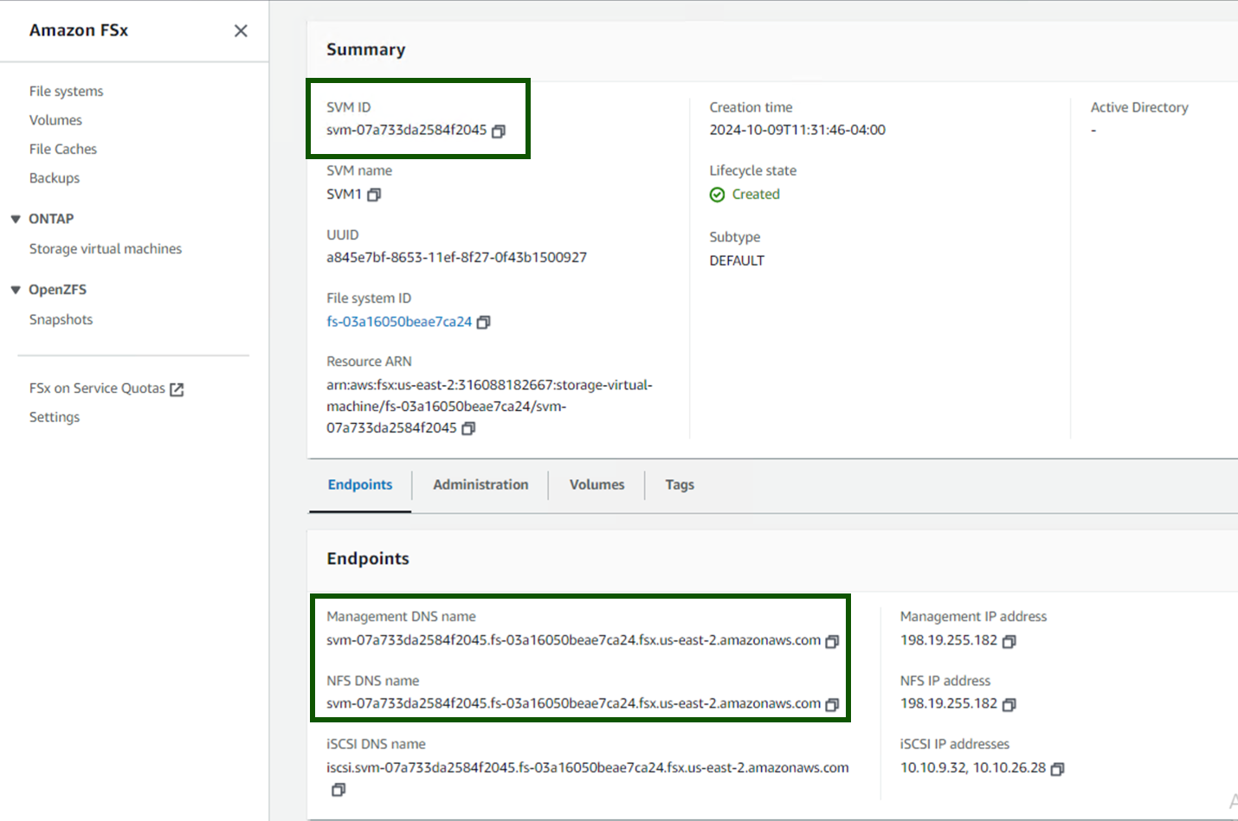The width and height of the screenshot is (1238, 821).
Task: Click the UUID value a845e7bf-8653-11ef-8f27-0f43b1500927
Action: 456,258
